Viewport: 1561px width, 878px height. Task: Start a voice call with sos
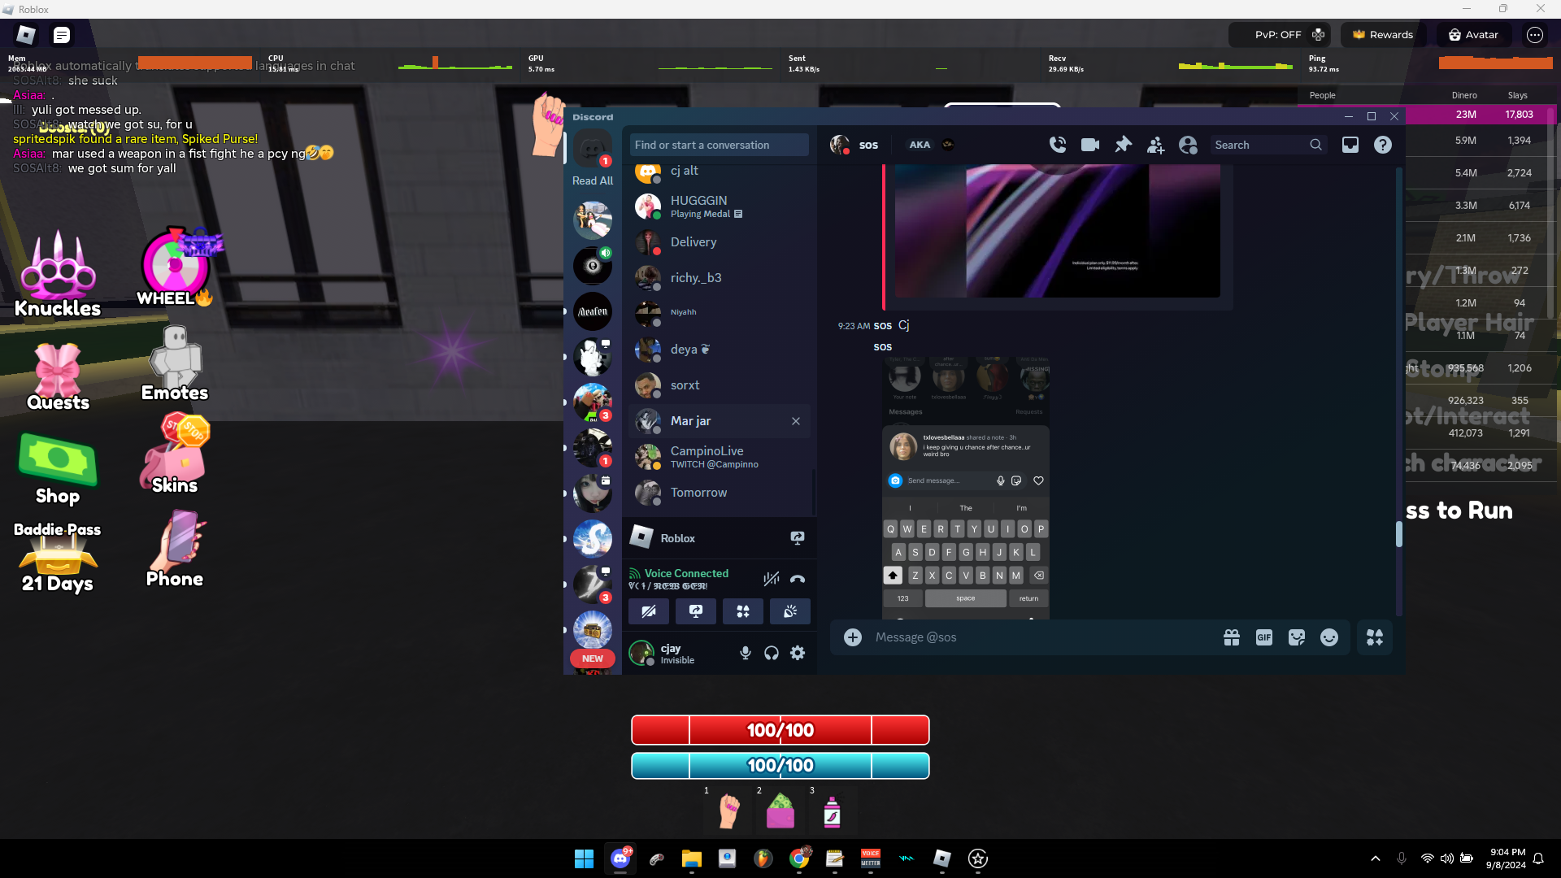(x=1057, y=145)
